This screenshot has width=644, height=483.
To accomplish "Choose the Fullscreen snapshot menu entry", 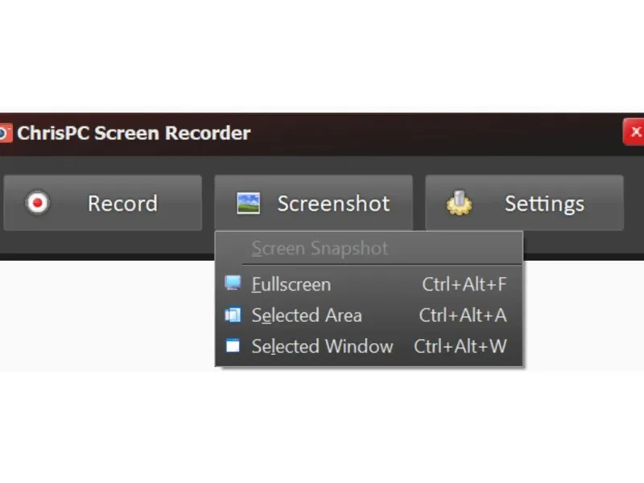I will pyautogui.click(x=291, y=284).
